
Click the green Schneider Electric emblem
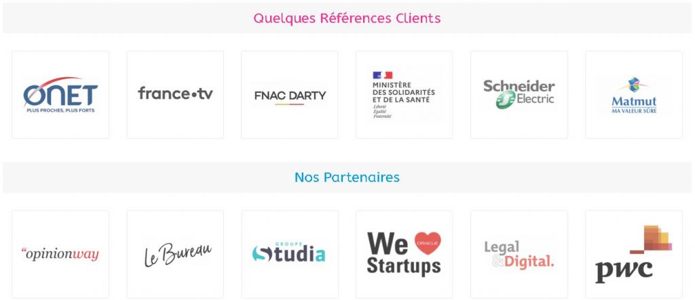click(504, 101)
